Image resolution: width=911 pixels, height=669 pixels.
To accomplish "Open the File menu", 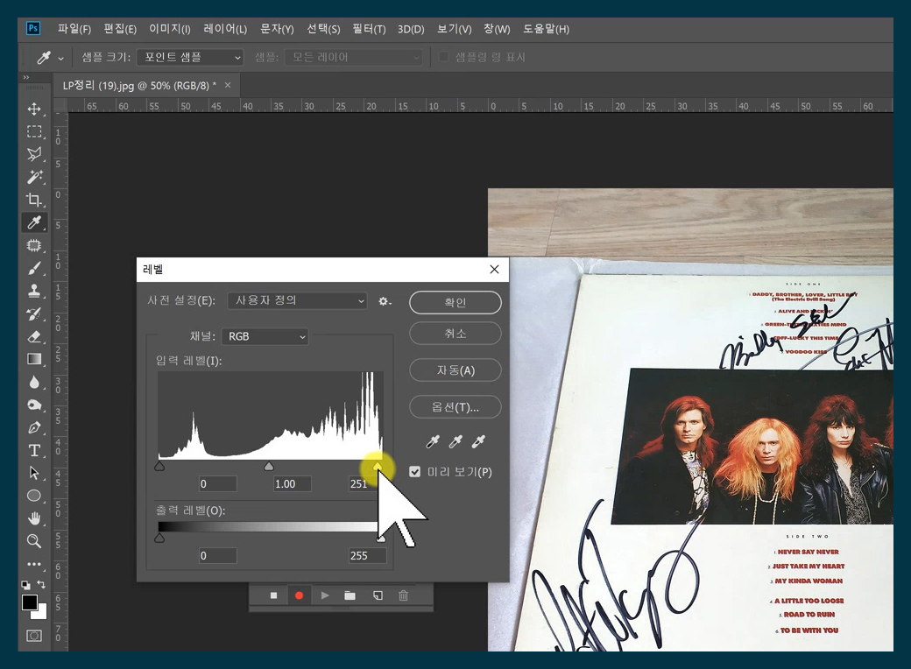I will pyautogui.click(x=74, y=28).
